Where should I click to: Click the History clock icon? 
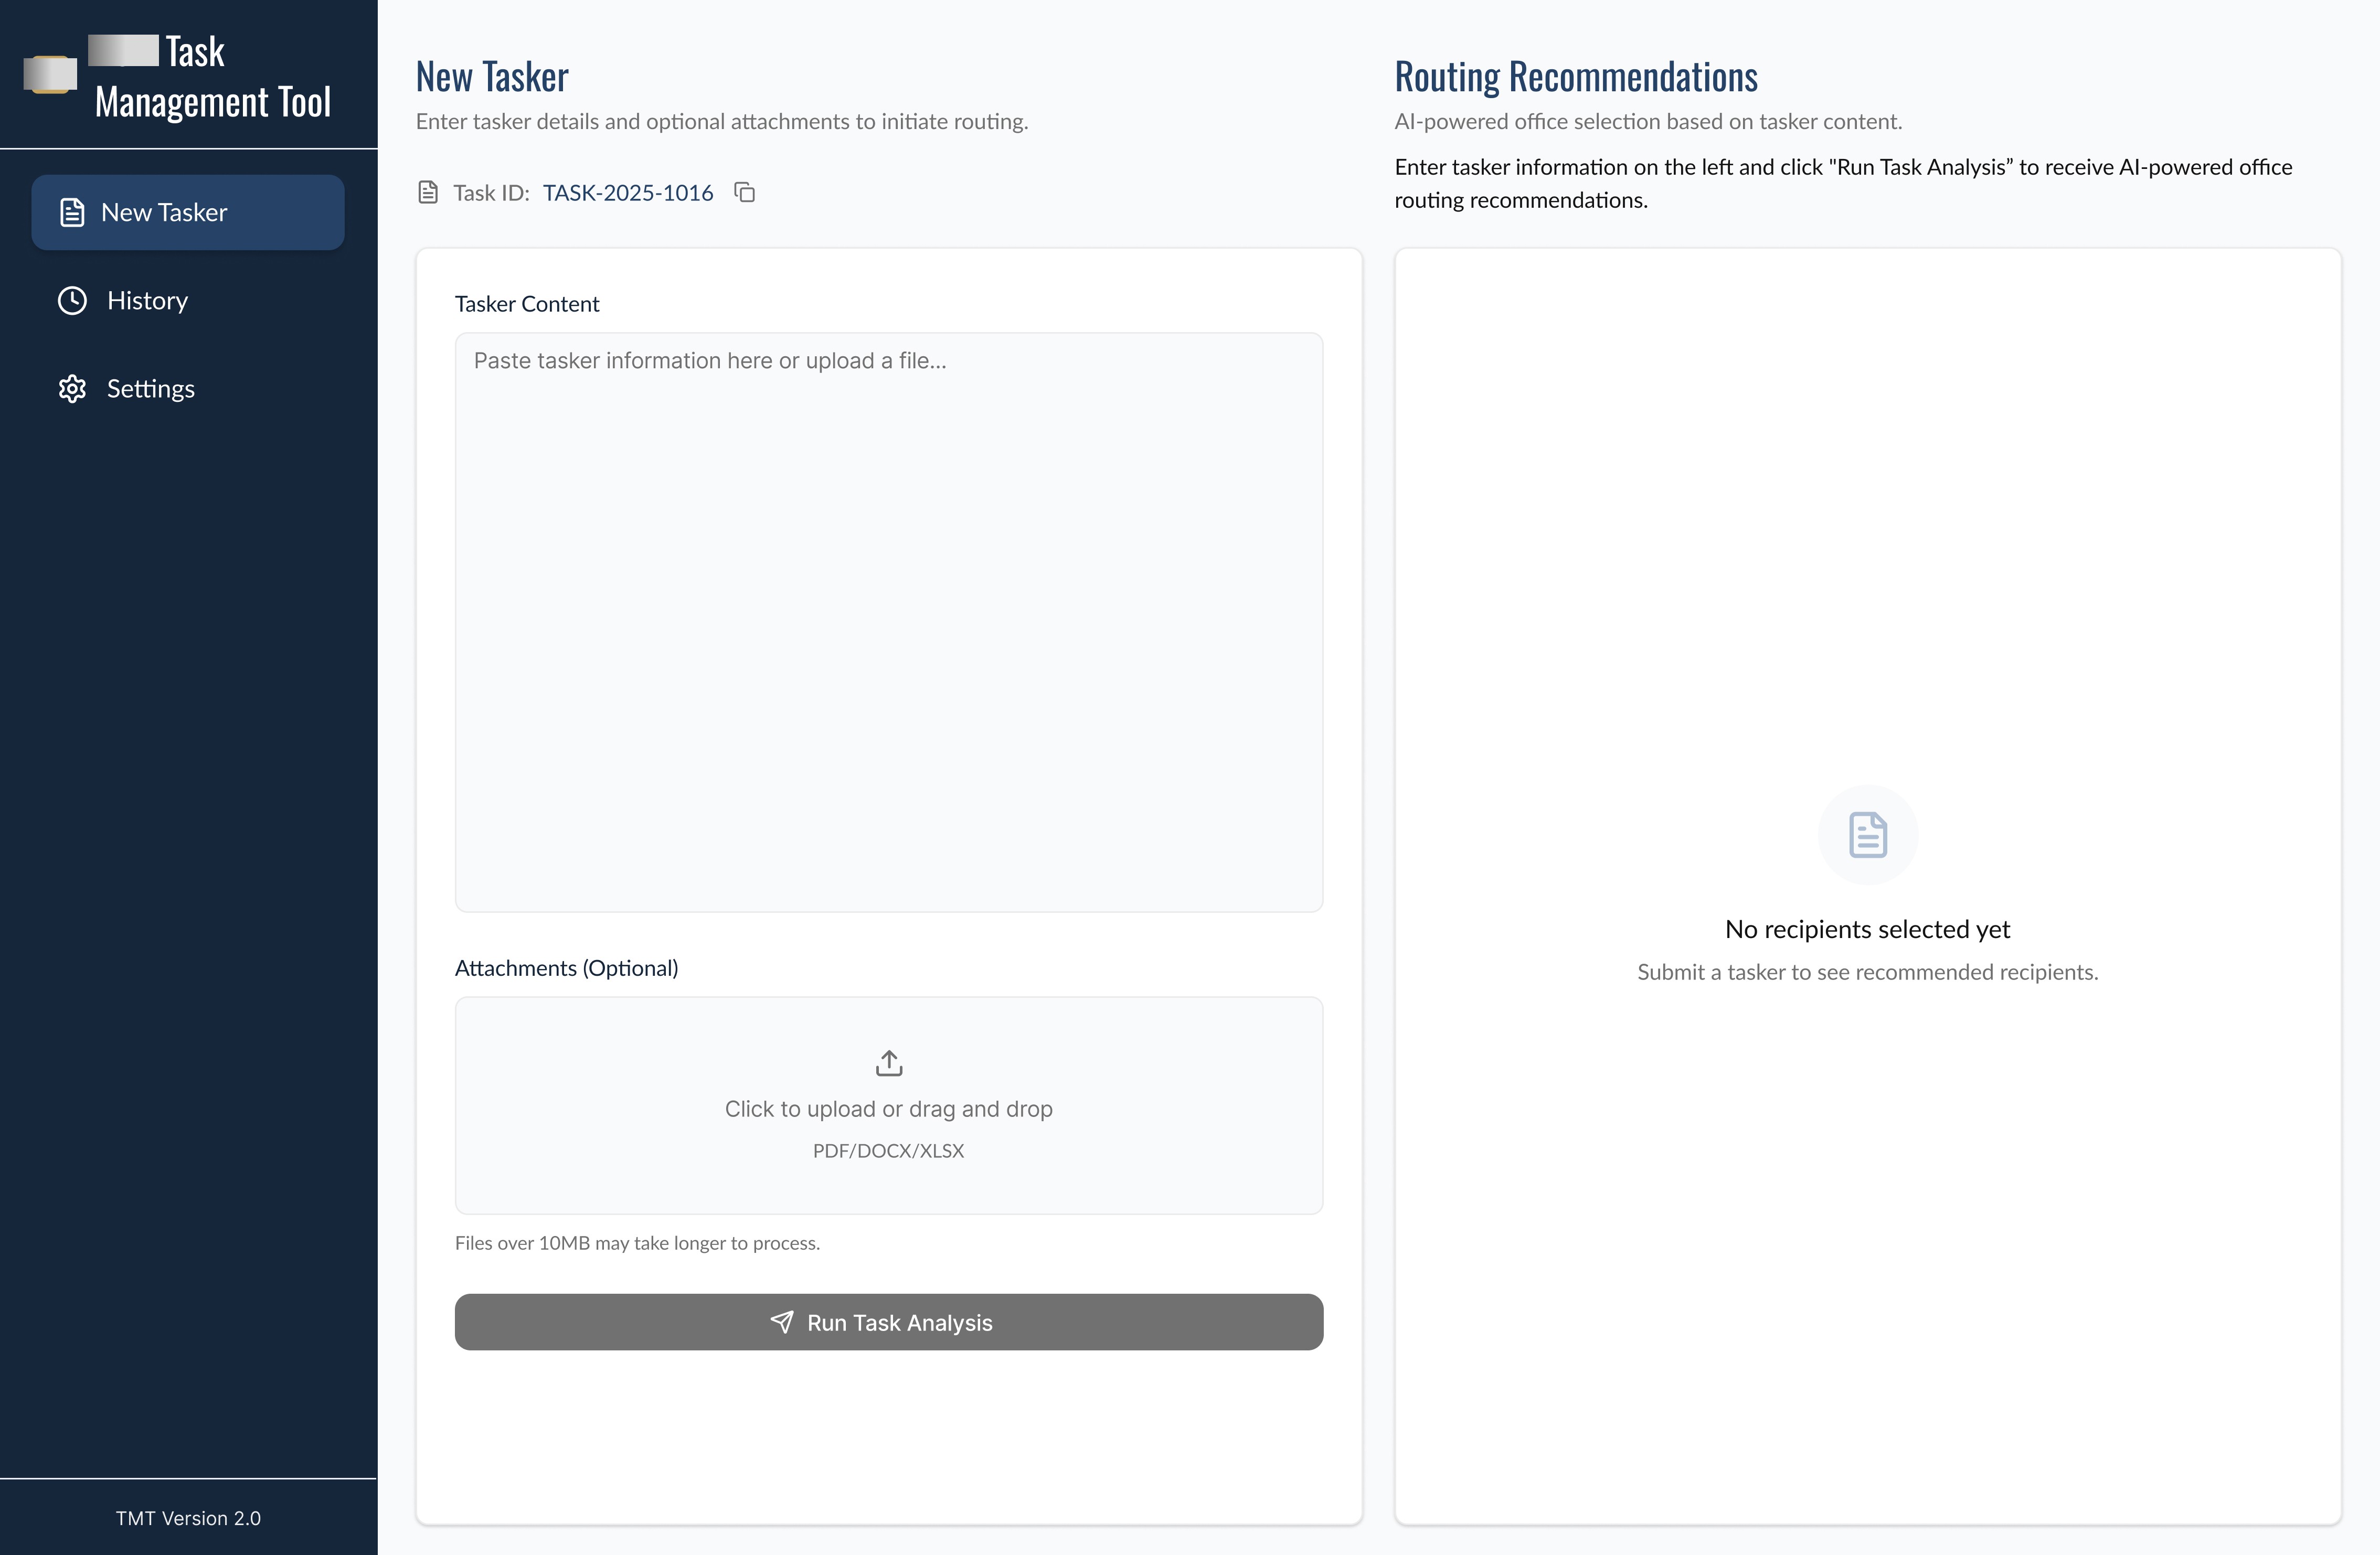pos(71,300)
